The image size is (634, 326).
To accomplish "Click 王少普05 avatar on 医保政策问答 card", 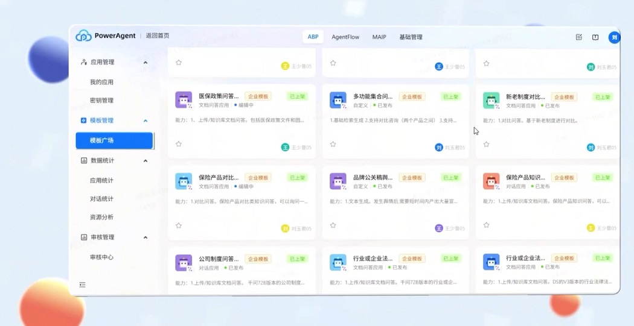I will [x=286, y=147].
